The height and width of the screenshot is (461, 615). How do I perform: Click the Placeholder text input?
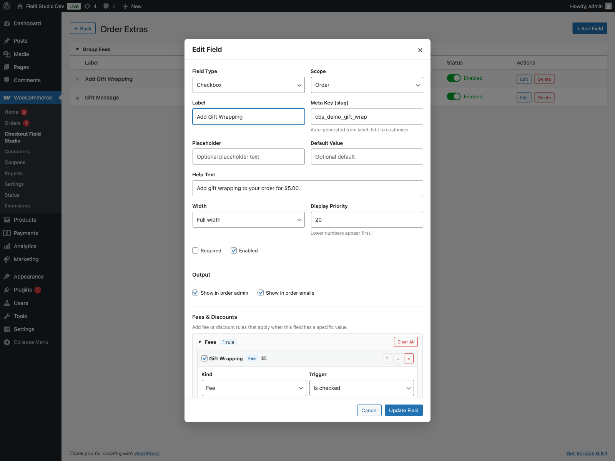248,156
